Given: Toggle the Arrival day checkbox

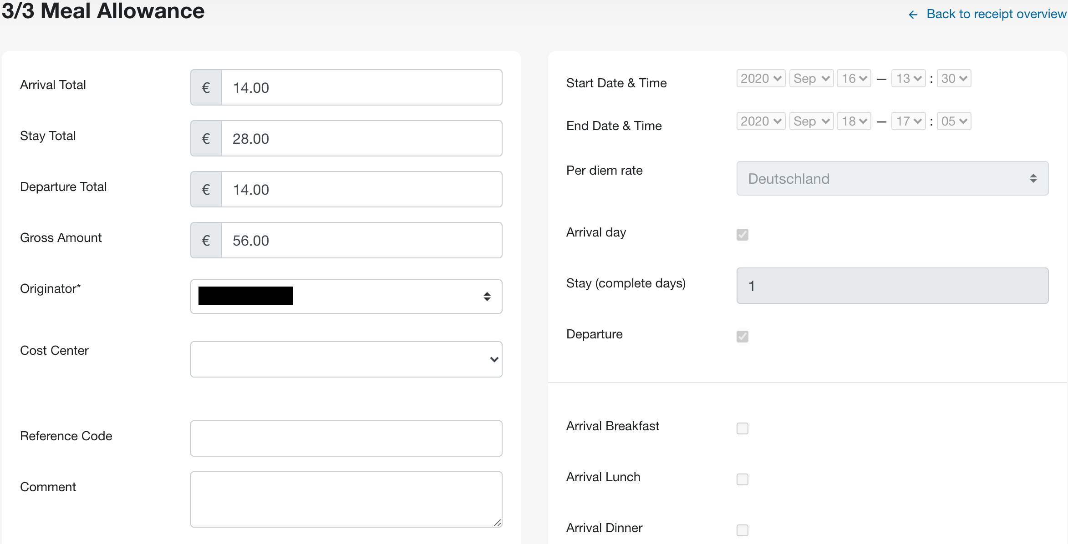Looking at the screenshot, I should 743,235.
